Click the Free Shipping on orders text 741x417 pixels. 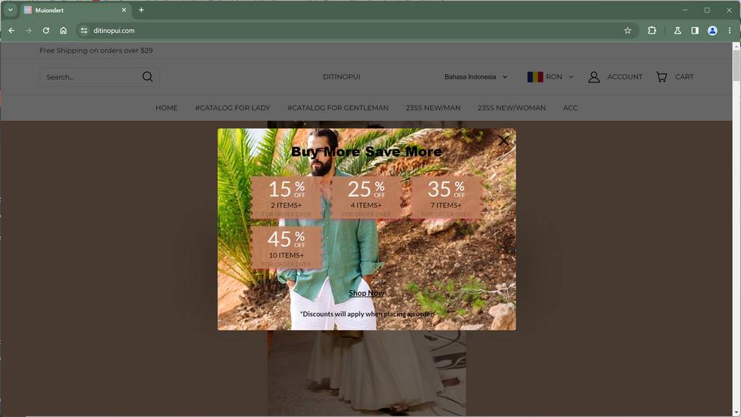click(96, 50)
